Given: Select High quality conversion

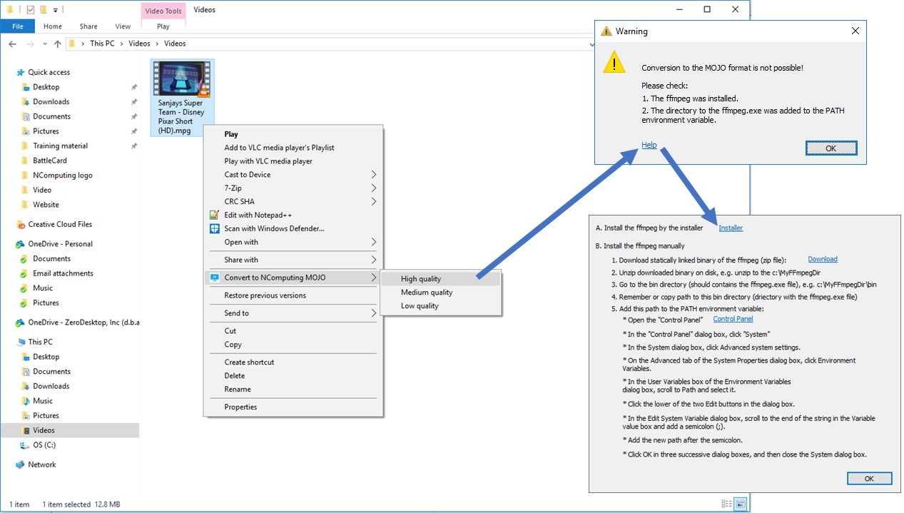Looking at the screenshot, I should pyautogui.click(x=441, y=279).
